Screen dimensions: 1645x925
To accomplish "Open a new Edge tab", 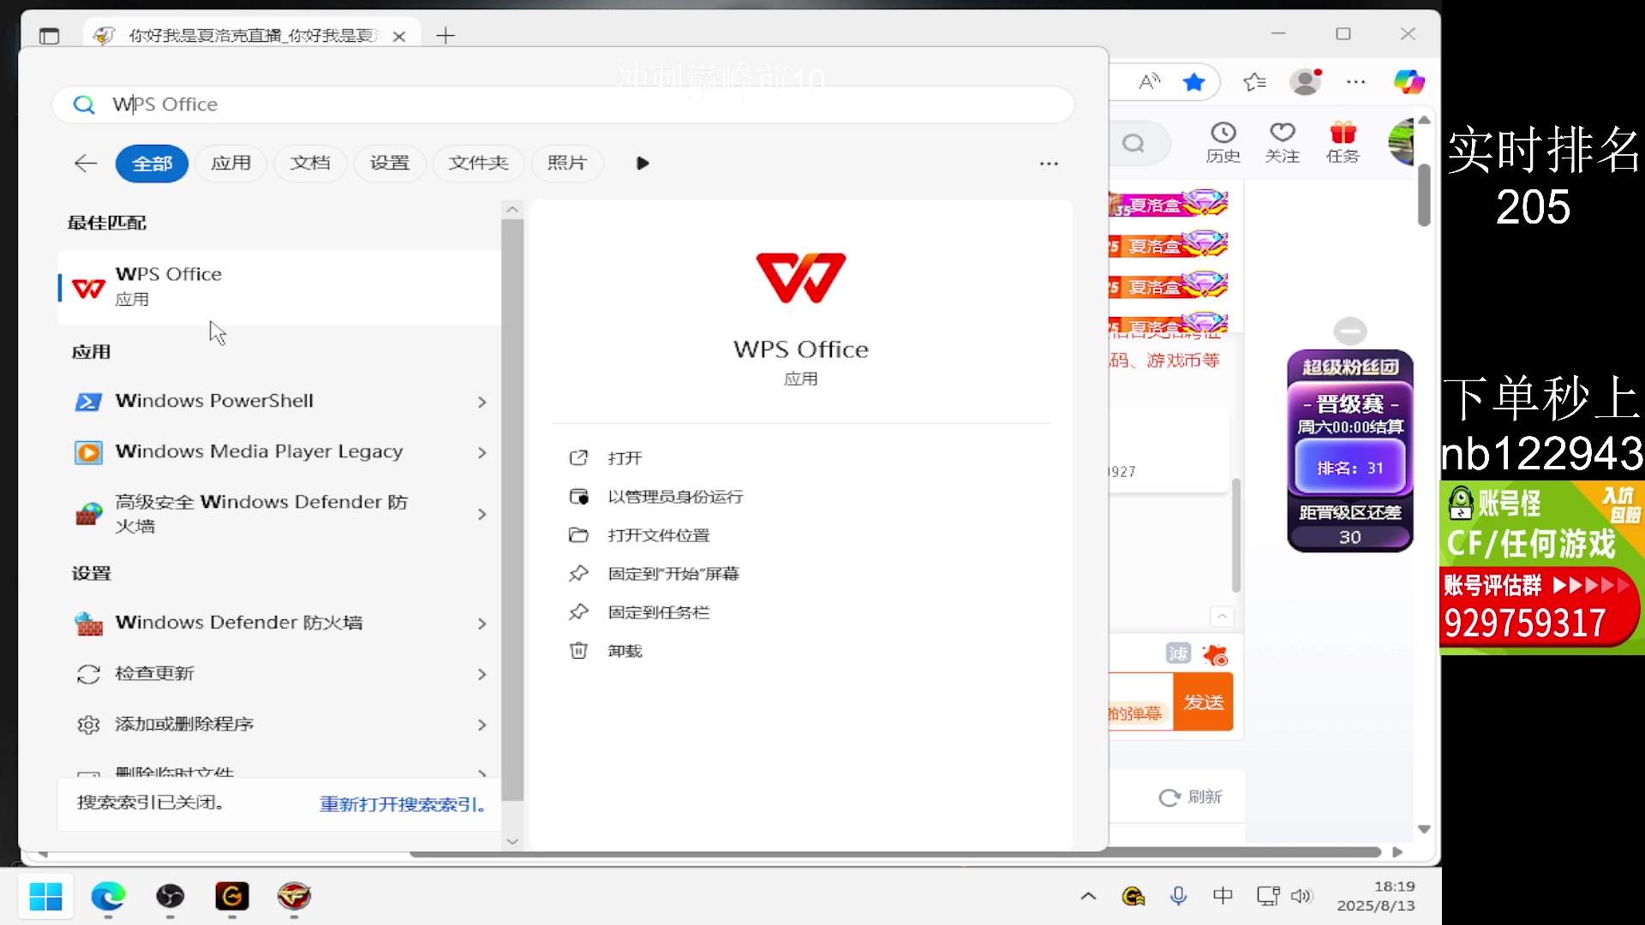I will pos(445,36).
